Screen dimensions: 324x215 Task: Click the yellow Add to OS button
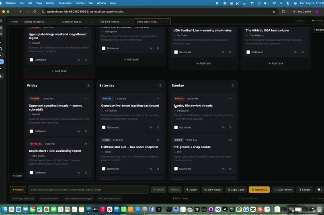click(259, 190)
